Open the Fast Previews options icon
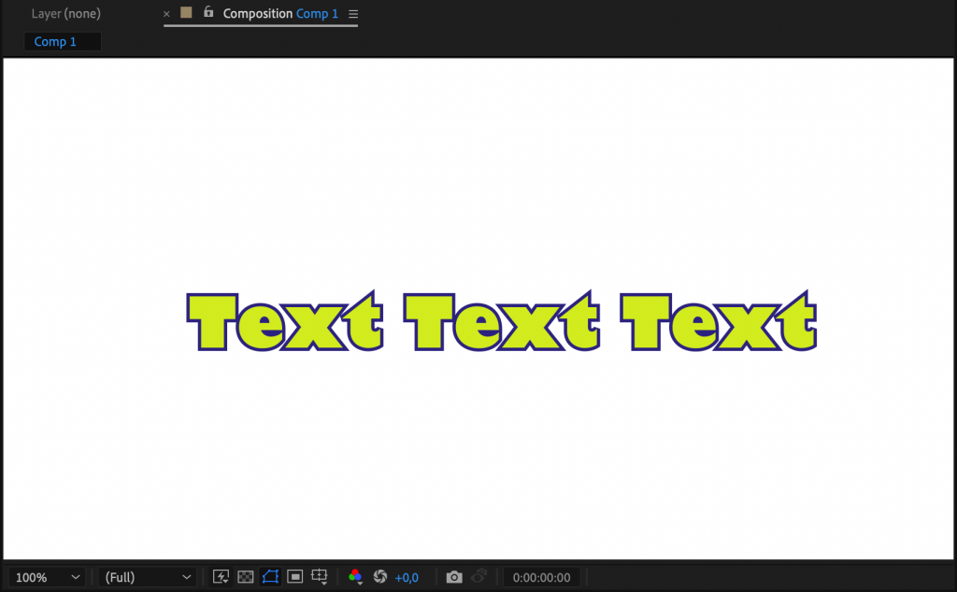Image resolution: width=957 pixels, height=592 pixels. click(x=221, y=576)
